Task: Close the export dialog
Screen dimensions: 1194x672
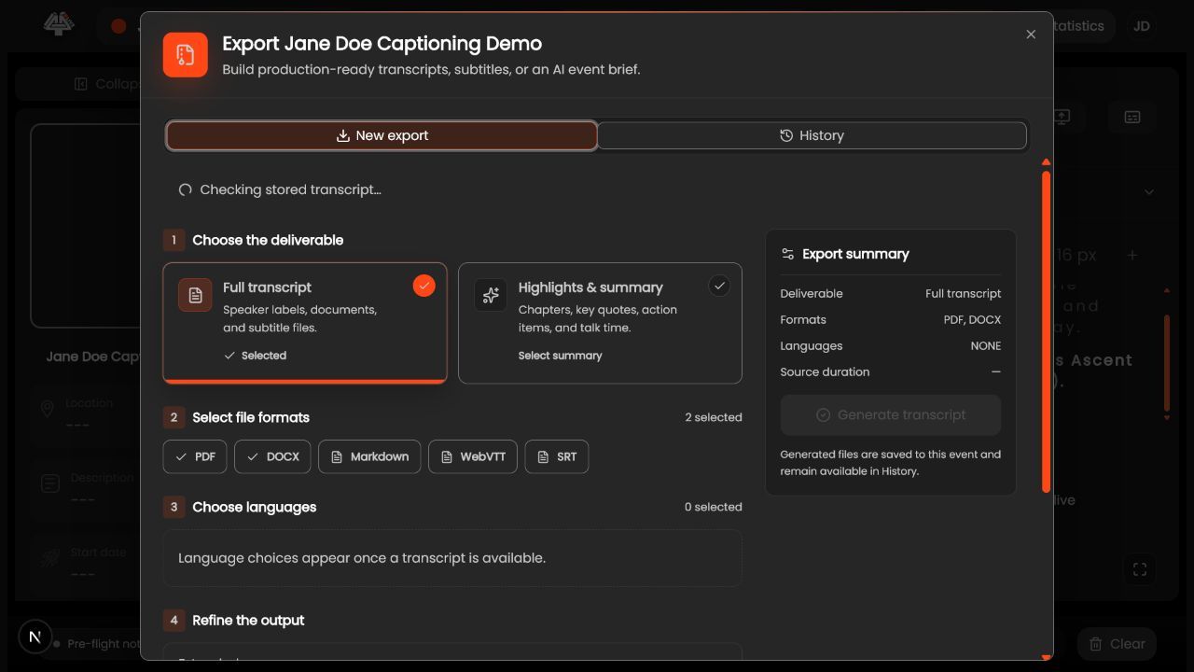Action: pyautogui.click(x=1031, y=35)
